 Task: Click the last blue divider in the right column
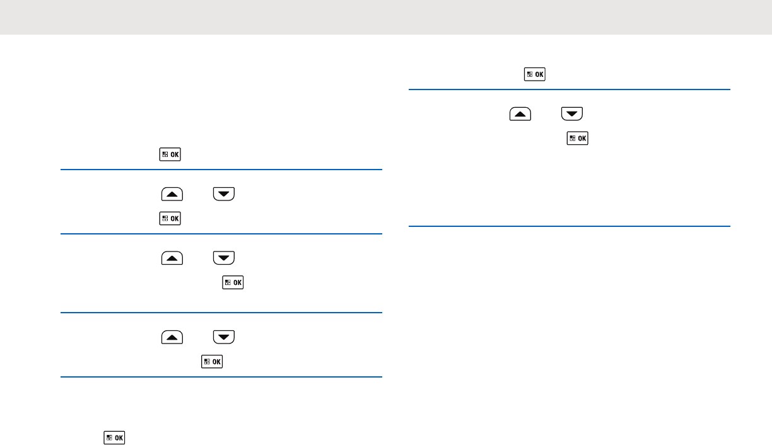(570, 226)
